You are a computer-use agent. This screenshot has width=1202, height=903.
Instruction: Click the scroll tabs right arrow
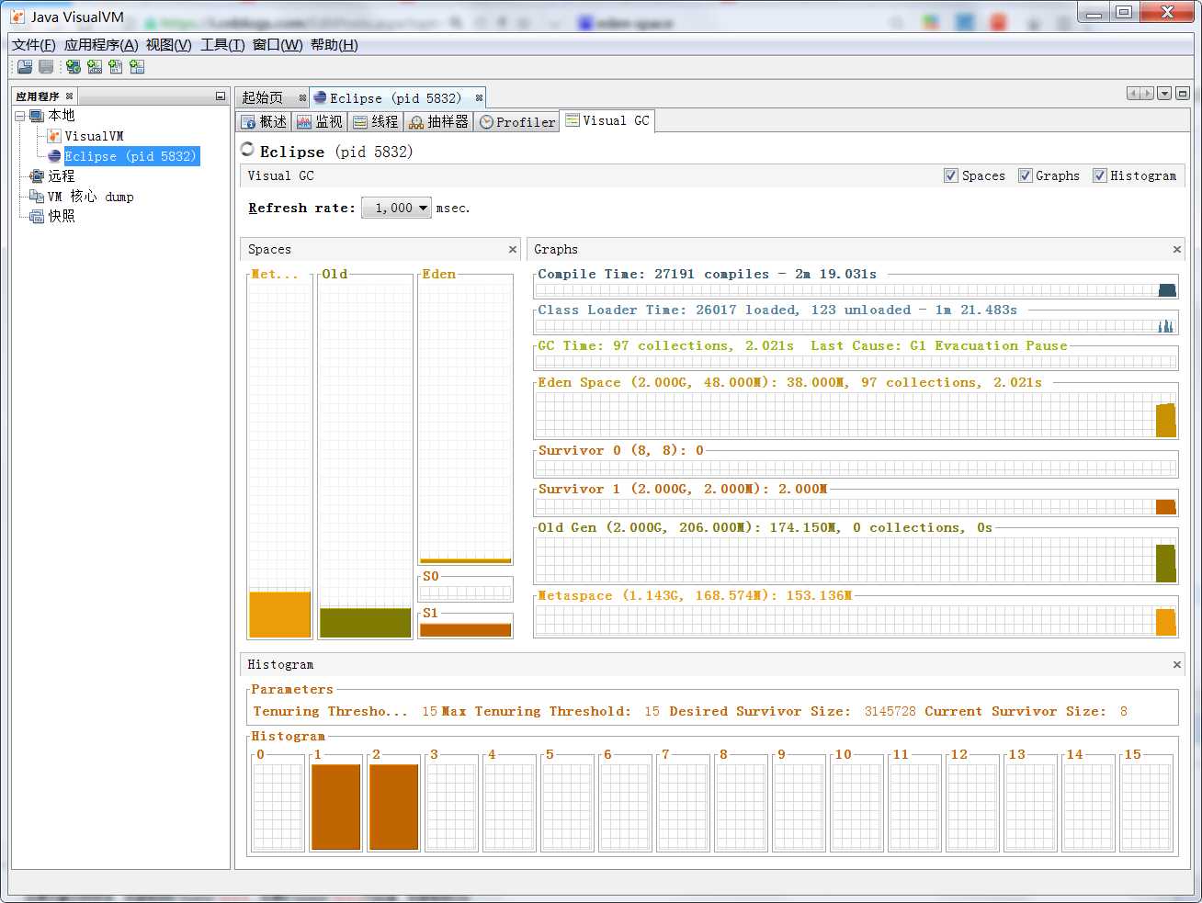click(x=1147, y=93)
